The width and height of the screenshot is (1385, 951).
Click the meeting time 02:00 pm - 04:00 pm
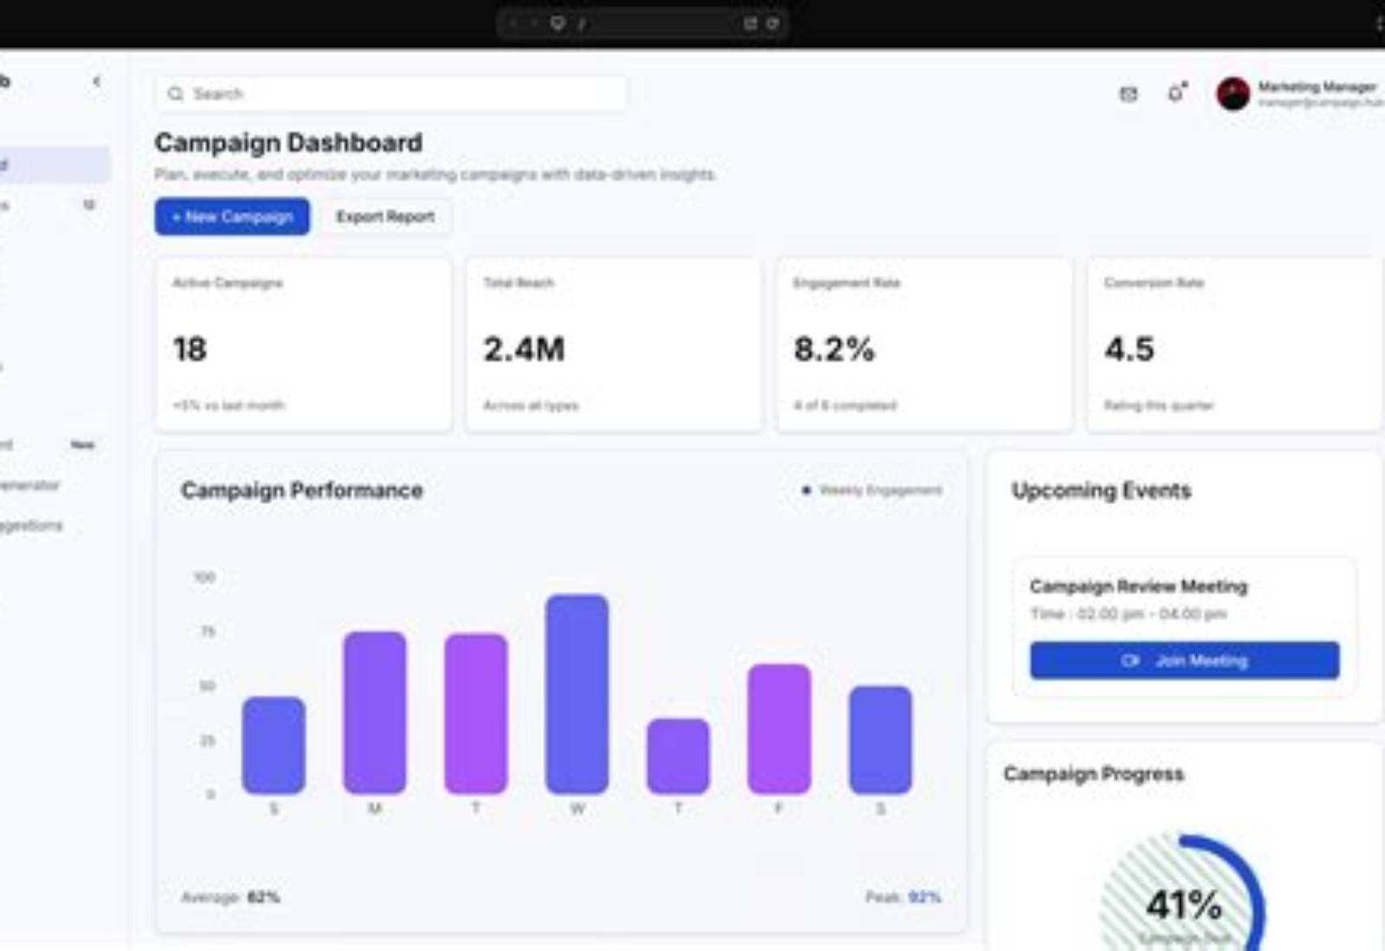tap(1128, 614)
